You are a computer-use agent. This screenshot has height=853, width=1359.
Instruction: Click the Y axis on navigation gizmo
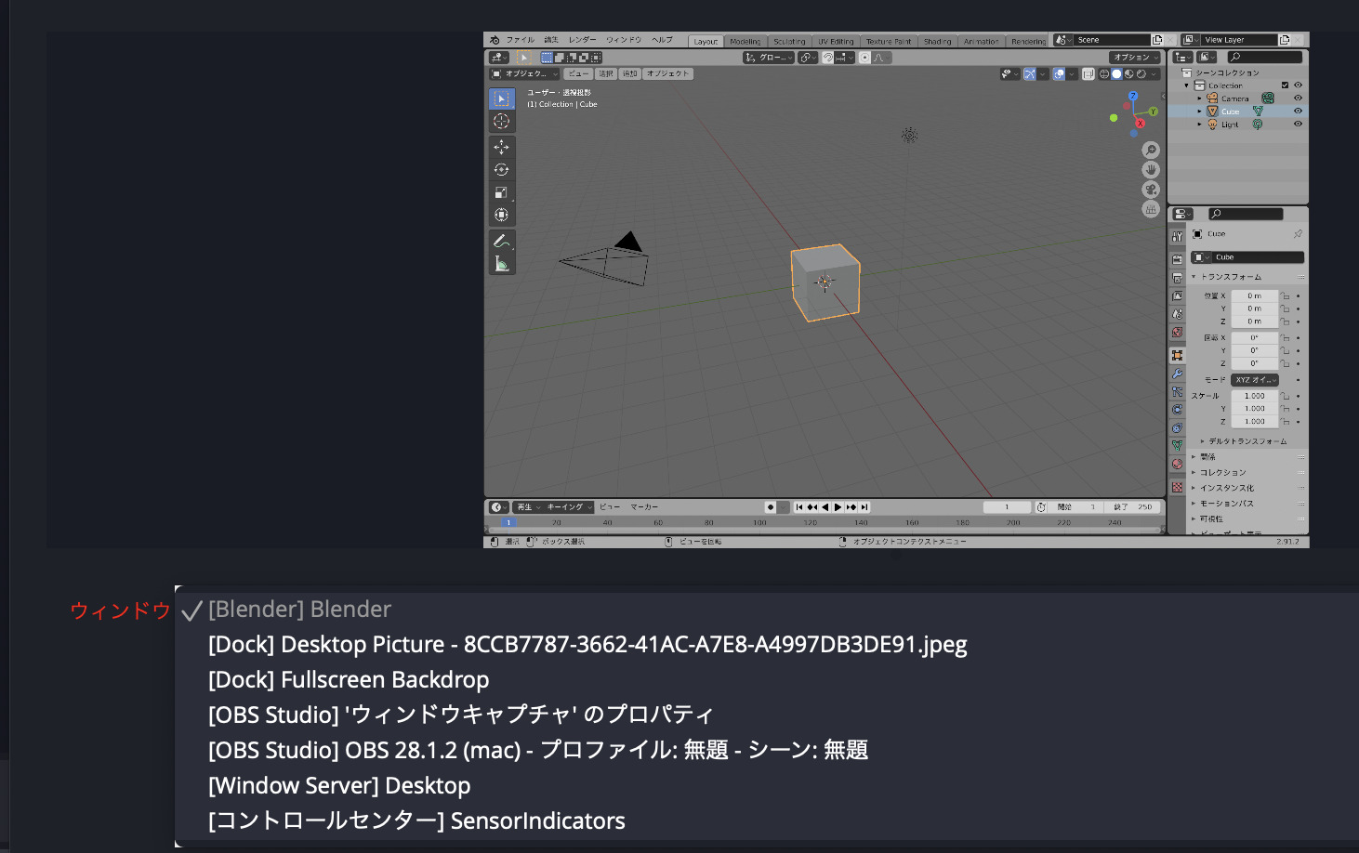coord(1153,112)
